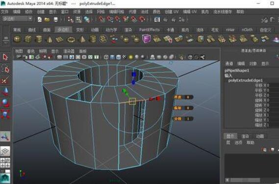Click the Save Scene icon
Screen dimensions: 279x184
[x=56, y=20]
